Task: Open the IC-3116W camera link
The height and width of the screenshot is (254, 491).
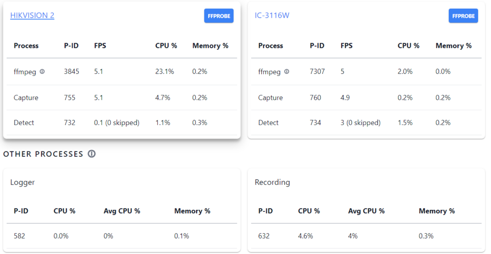Action: (272, 15)
